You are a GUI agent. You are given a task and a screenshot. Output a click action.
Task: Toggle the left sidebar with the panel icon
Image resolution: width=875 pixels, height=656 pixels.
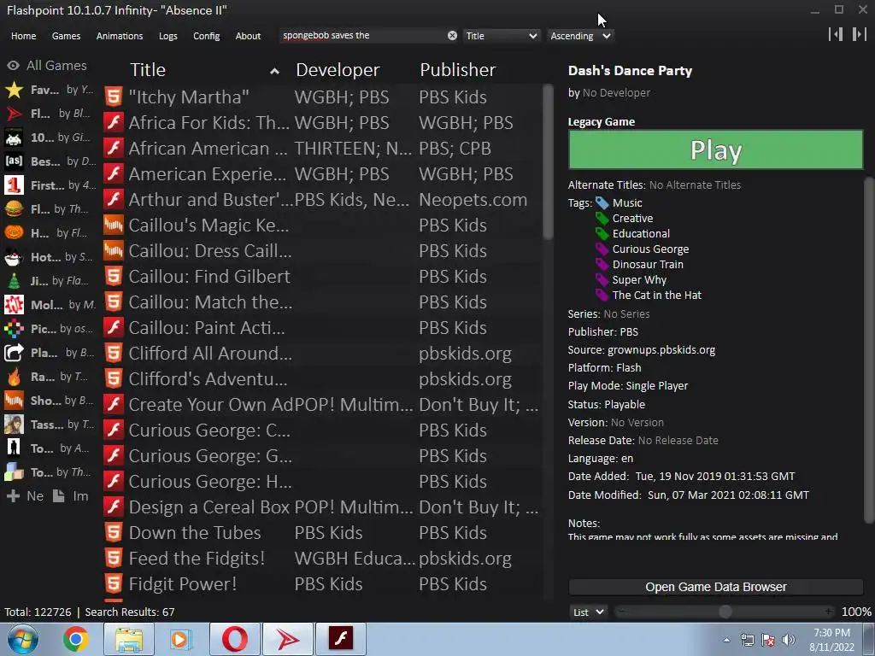point(836,34)
